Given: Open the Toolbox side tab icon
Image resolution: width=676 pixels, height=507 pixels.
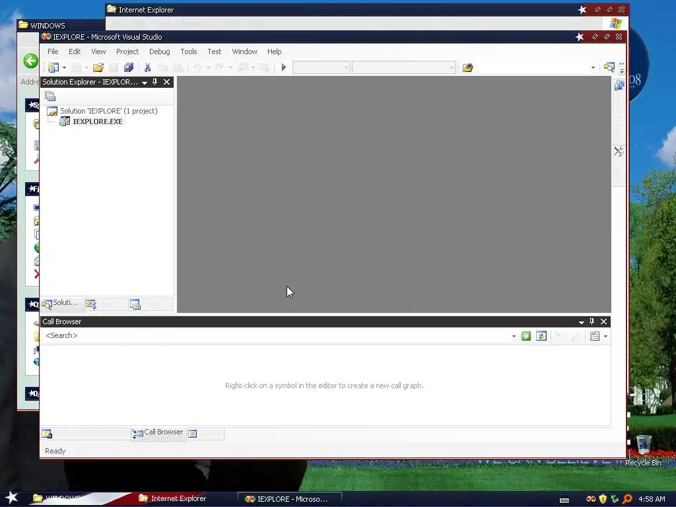Looking at the screenshot, I should click(x=619, y=151).
